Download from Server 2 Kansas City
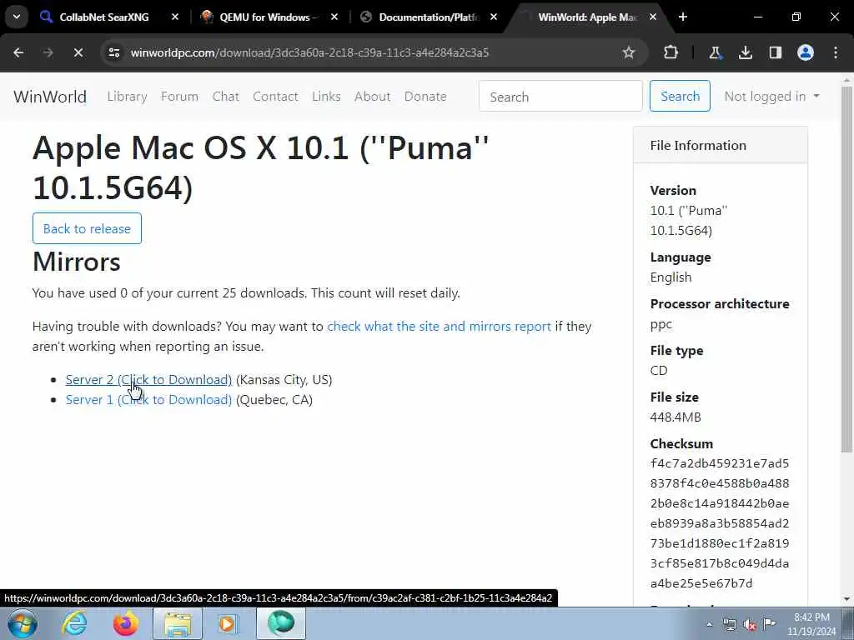Image resolution: width=854 pixels, height=640 pixels. tap(148, 380)
